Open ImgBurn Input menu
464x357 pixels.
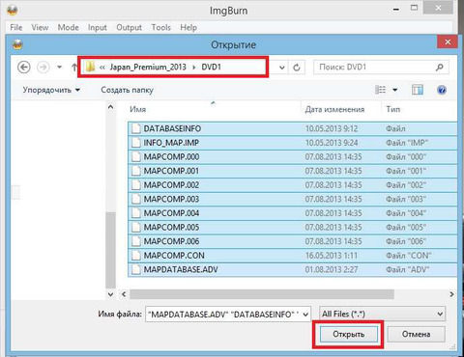pos(98,28)
